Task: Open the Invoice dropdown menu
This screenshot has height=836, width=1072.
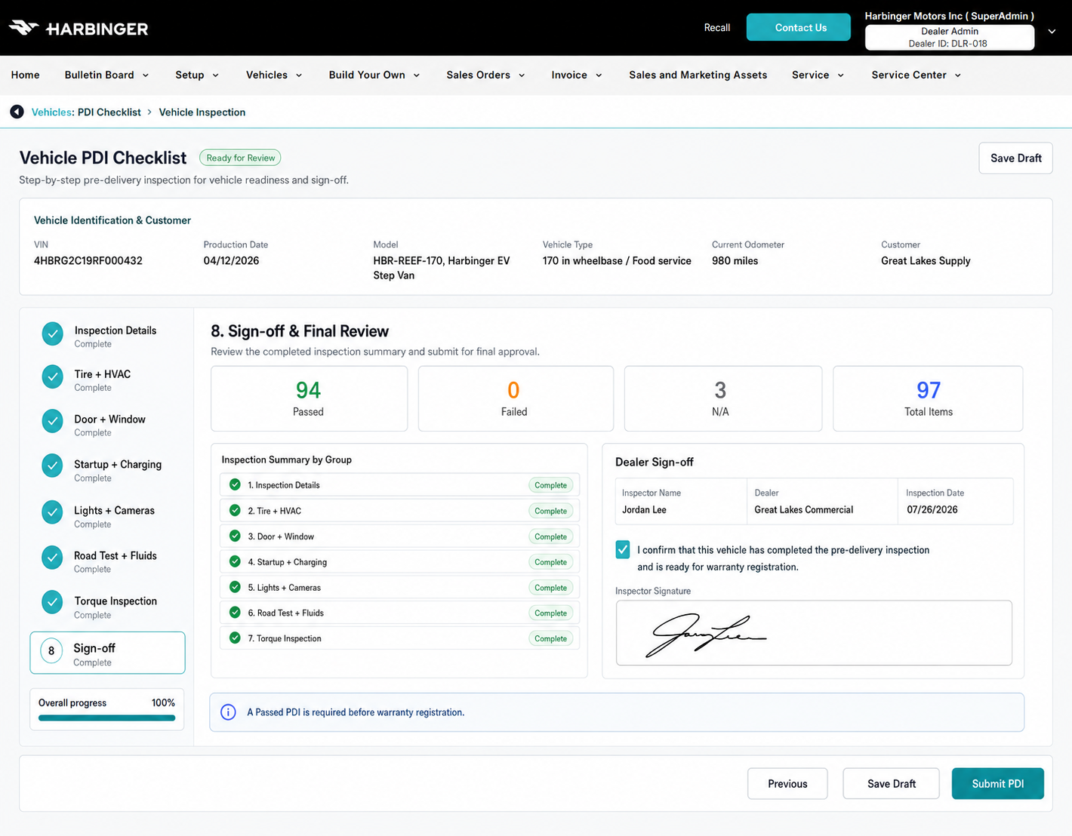Action: tap(577, 75)
